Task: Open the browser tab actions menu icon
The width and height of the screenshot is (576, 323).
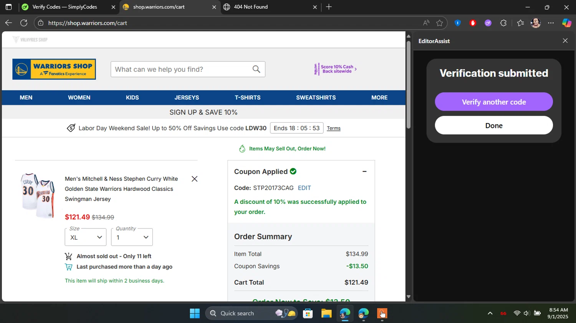Action: coord(8,7)
